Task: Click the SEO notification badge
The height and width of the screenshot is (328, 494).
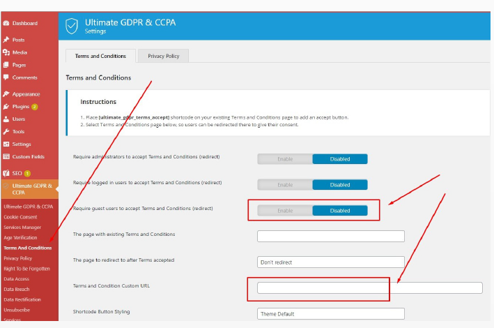Action: coord(27,173)
